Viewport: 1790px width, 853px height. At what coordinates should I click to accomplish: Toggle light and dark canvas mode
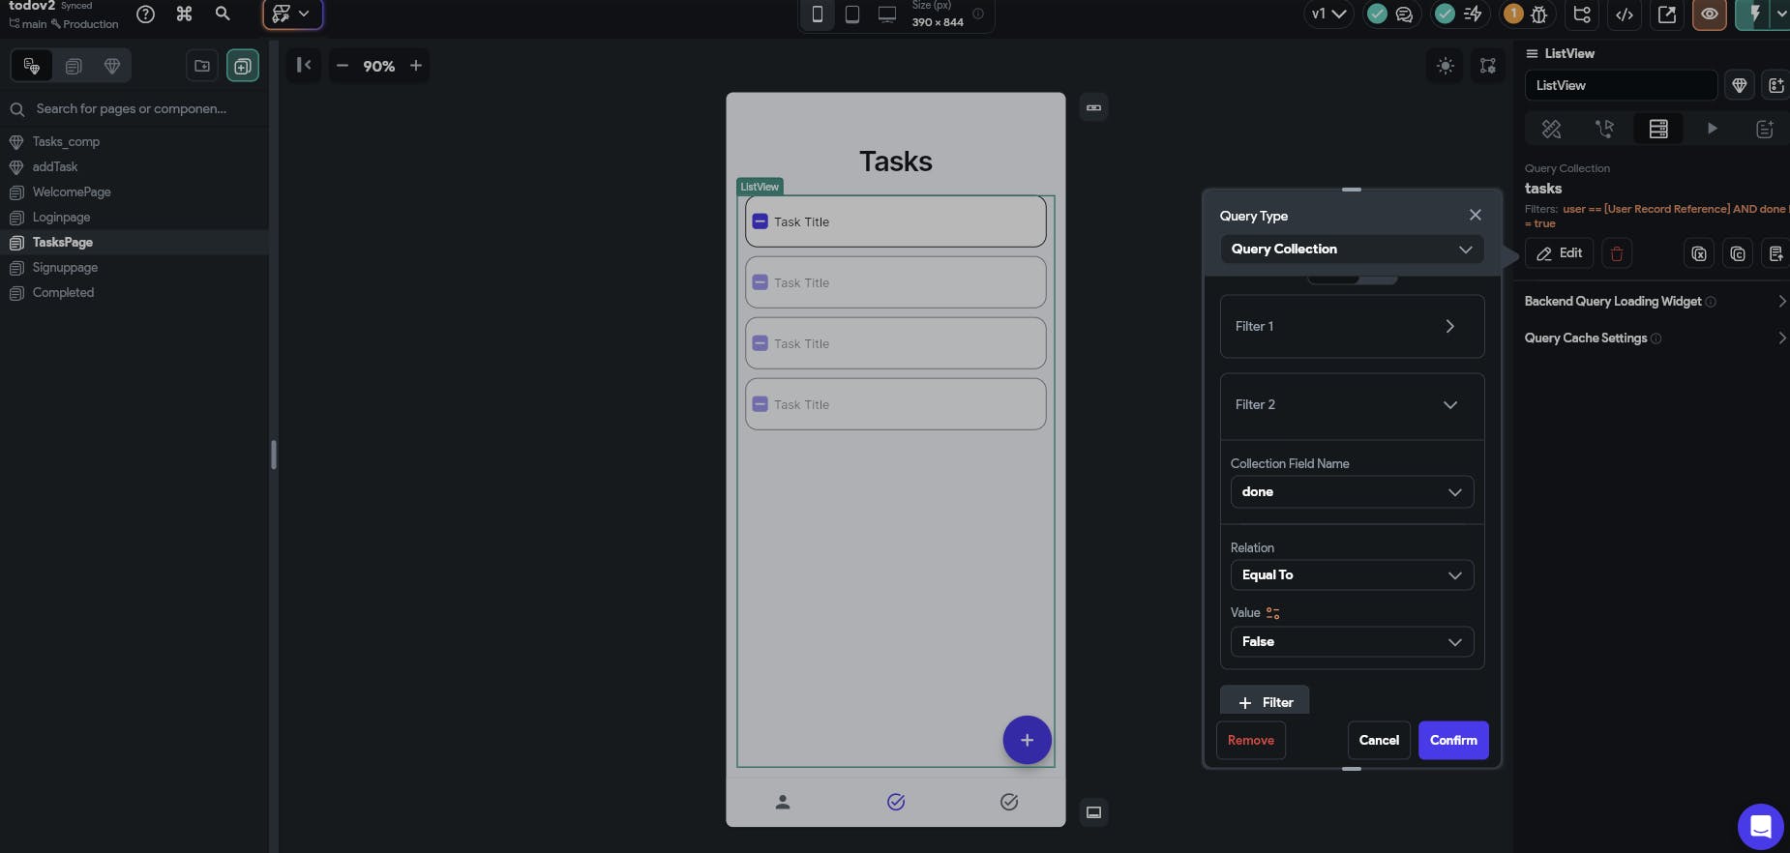coord(1446,66)
